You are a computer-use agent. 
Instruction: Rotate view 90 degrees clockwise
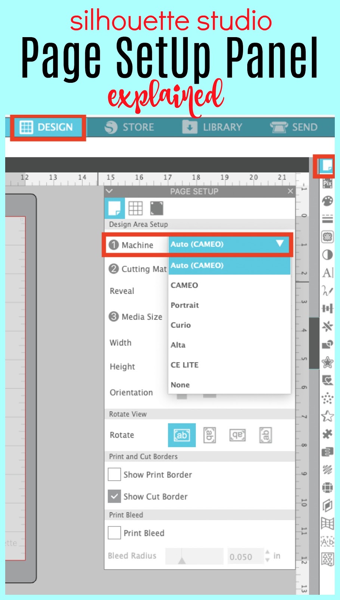point(209,435)
